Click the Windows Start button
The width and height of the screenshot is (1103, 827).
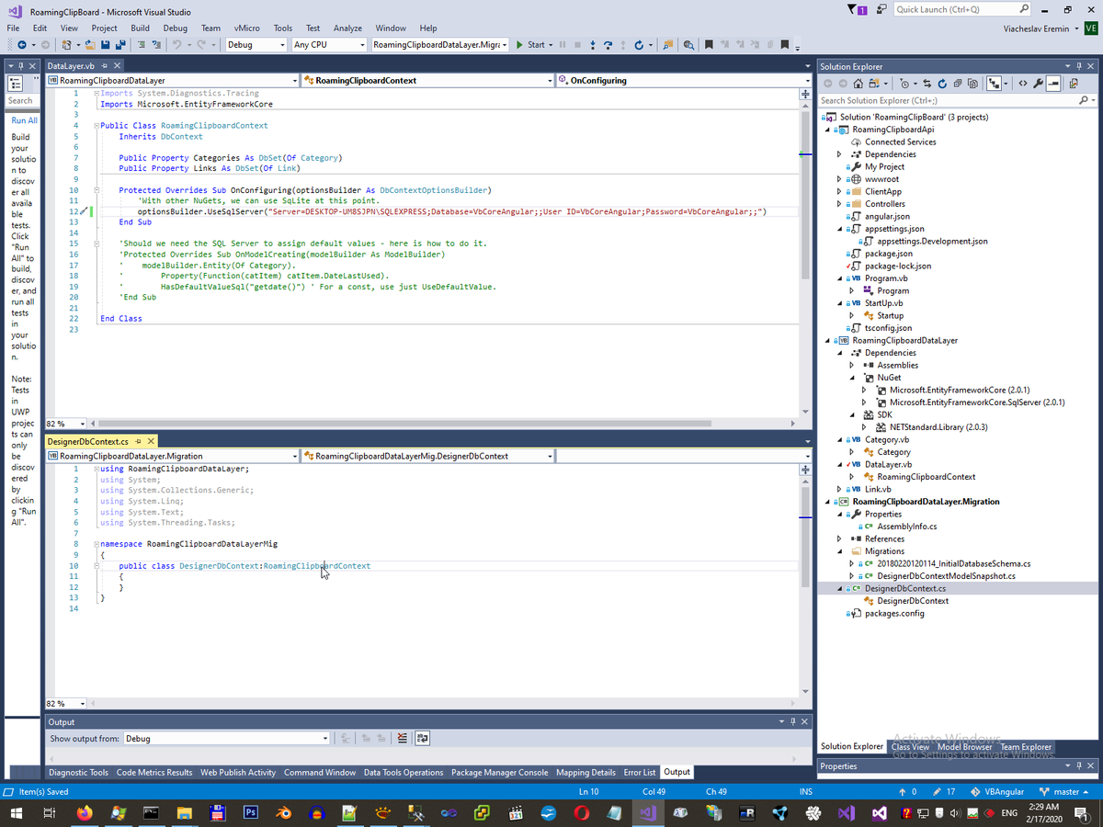pos(16,812)
